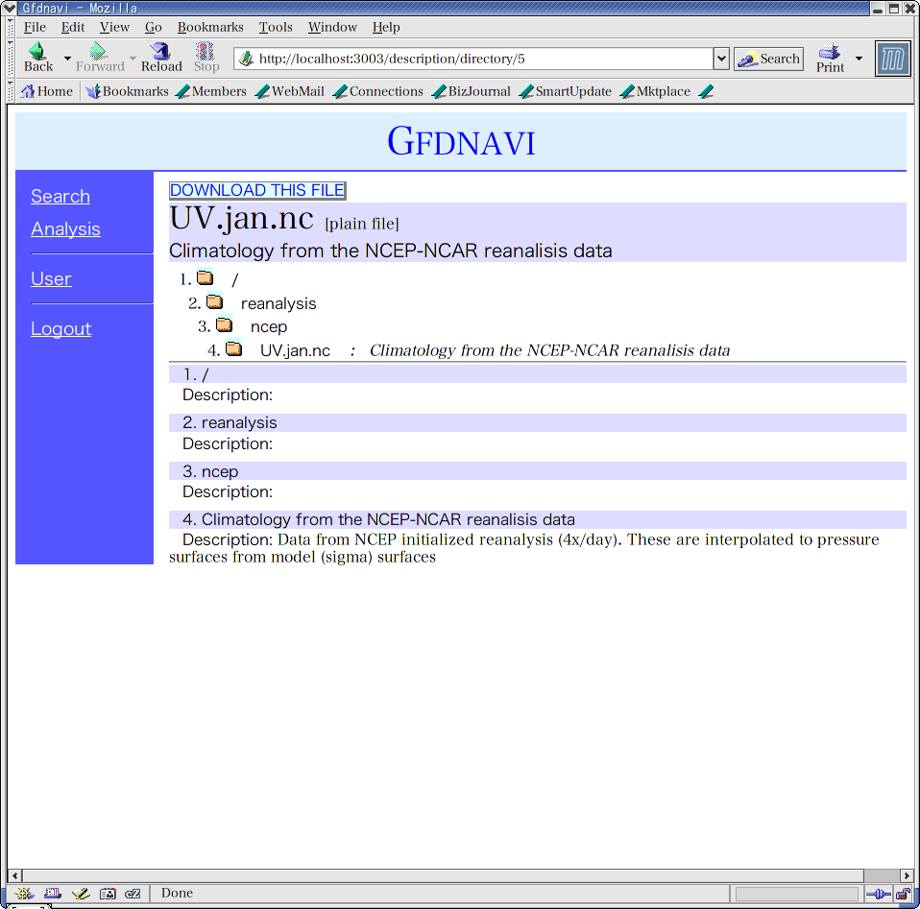Click the menu bar collapse grippy handle
The image size is (920, 909).
click(11, 28)
